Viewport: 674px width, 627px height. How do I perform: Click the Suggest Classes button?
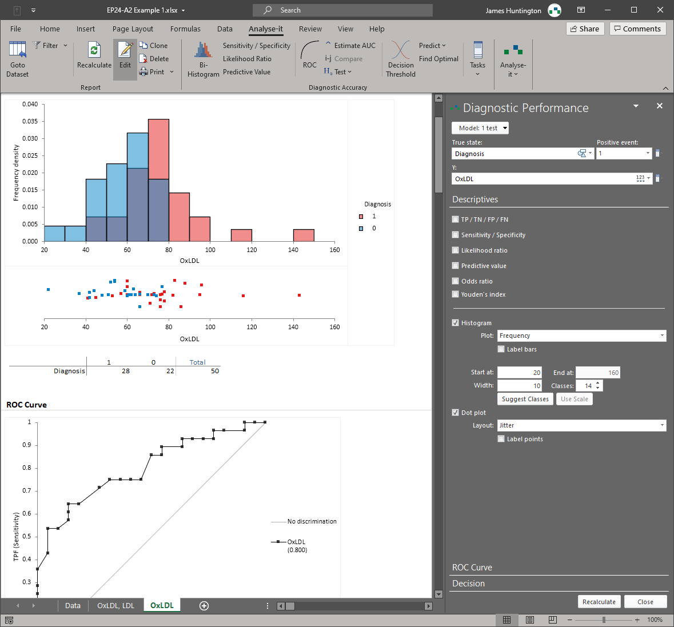point(525,399)
